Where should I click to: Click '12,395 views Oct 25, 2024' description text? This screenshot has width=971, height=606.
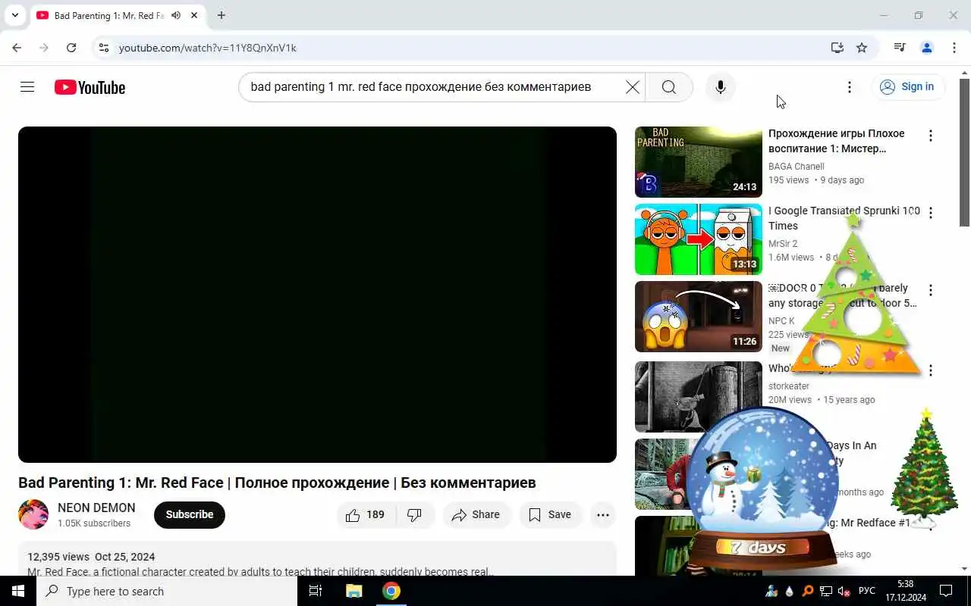pos(91,557)
